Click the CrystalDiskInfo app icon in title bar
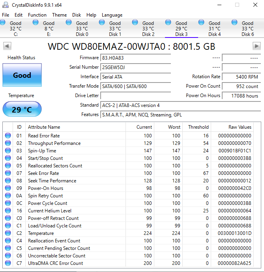Image resolution: width=264 pixels, height=272 pixels. coord(6,5)
